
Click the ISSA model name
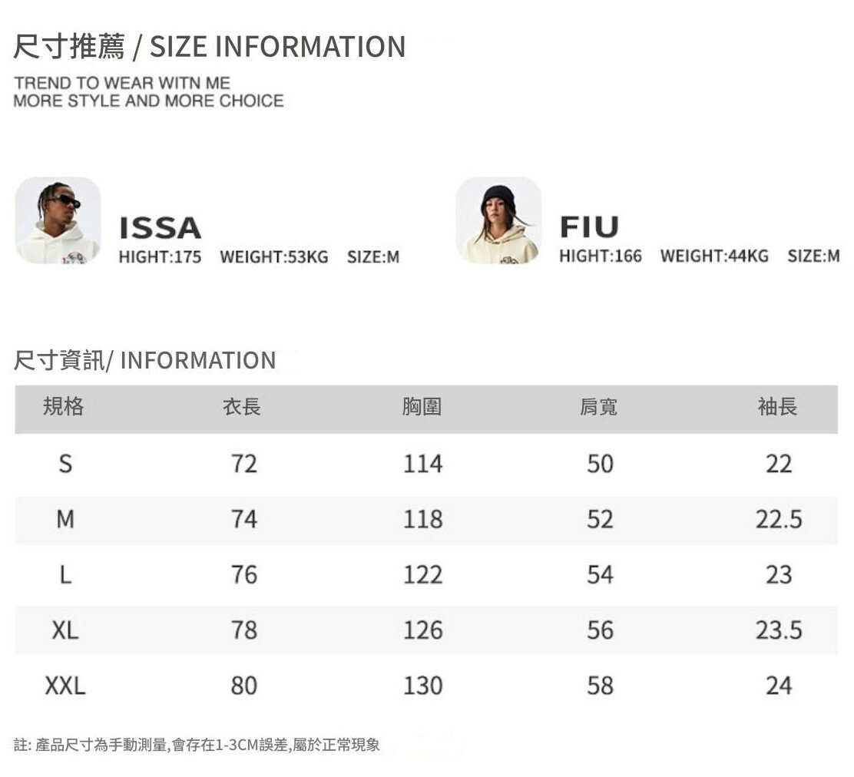click(x=160, y=228)
